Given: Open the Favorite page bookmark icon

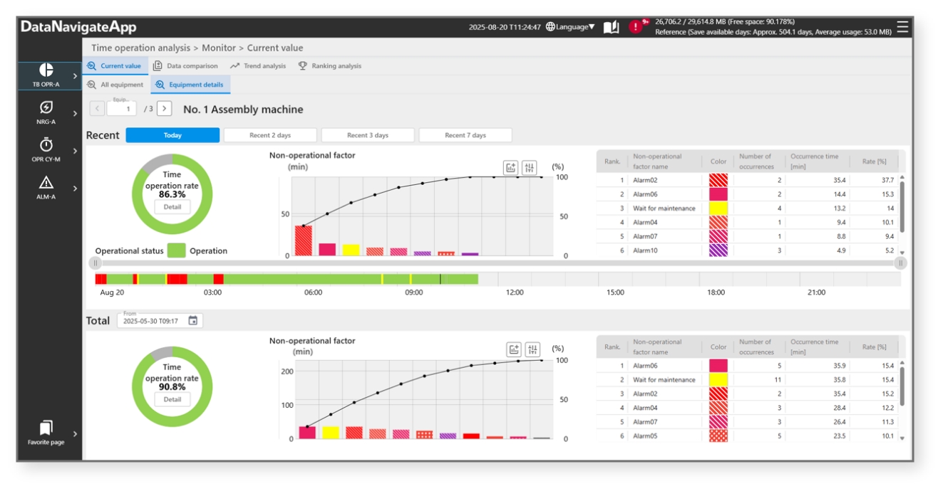Looking at the screenshot, I should click(46, 432).
